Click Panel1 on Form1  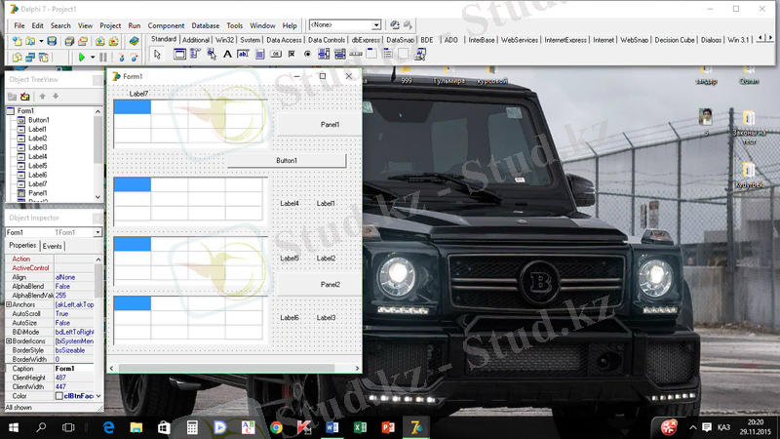click(319, 125)
